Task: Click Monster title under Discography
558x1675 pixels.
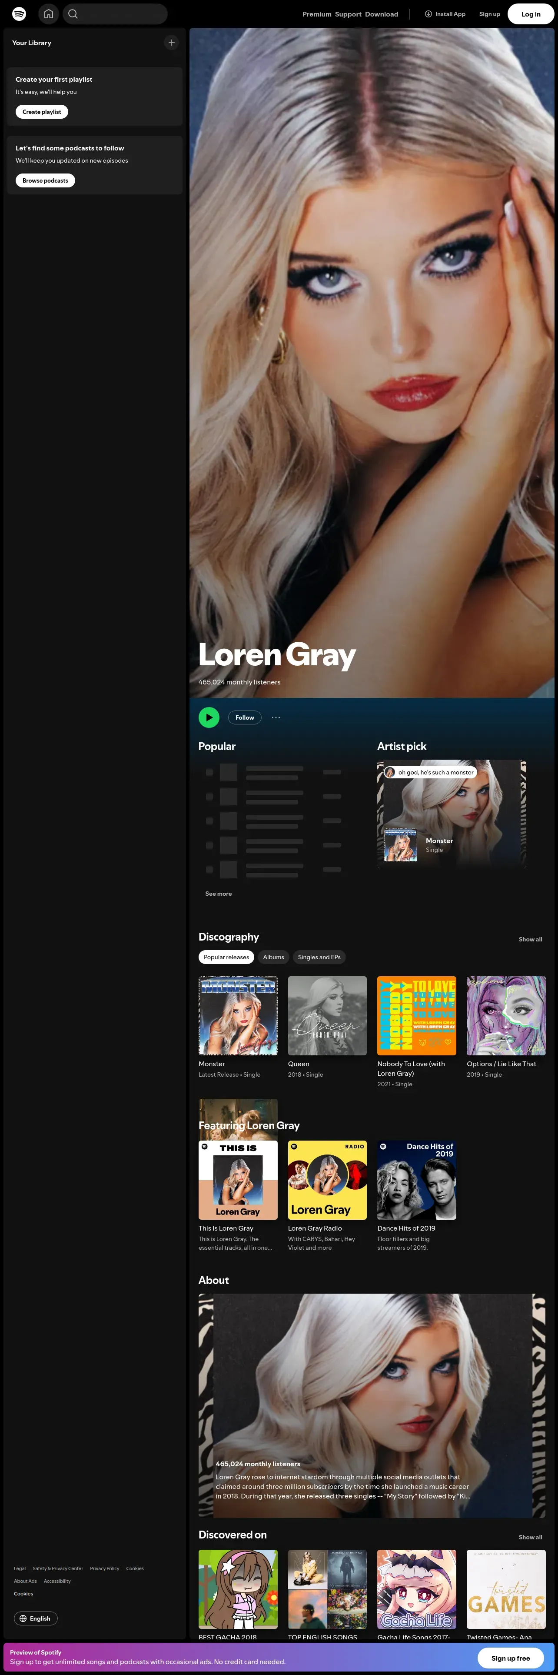Action: (x=212, y=1064)
